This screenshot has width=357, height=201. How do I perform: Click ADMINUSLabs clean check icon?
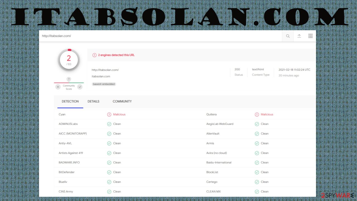[109, 124]
